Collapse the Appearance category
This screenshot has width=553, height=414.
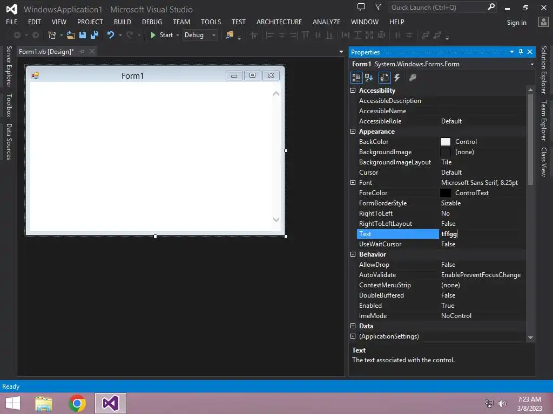(x=353, y=132)
